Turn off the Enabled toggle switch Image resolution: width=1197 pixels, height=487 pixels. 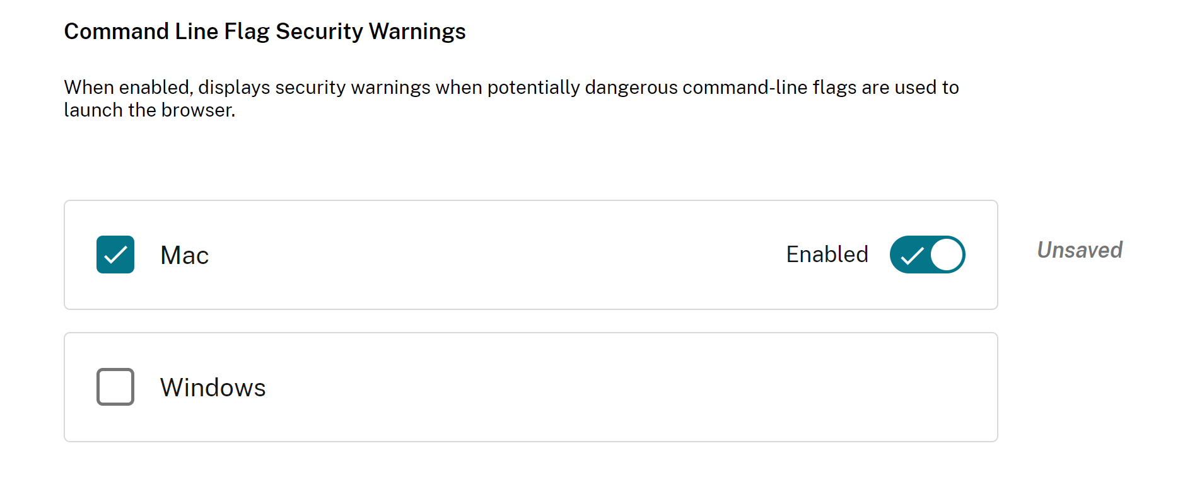[x=927, y=255]
